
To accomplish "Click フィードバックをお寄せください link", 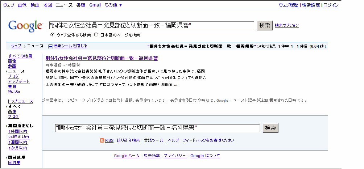I will click(209, 140).
